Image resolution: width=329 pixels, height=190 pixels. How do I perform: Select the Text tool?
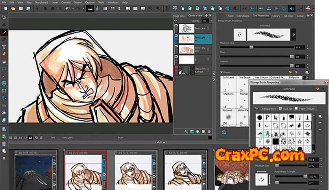pyautogui.click(x=4, y=46)
